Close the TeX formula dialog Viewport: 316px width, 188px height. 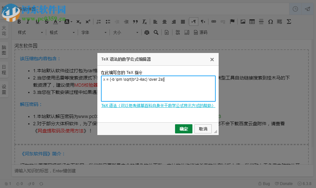[x=212, y=60]
